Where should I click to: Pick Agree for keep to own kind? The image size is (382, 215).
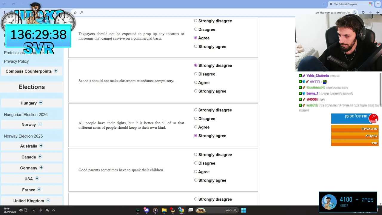(196, 127)
